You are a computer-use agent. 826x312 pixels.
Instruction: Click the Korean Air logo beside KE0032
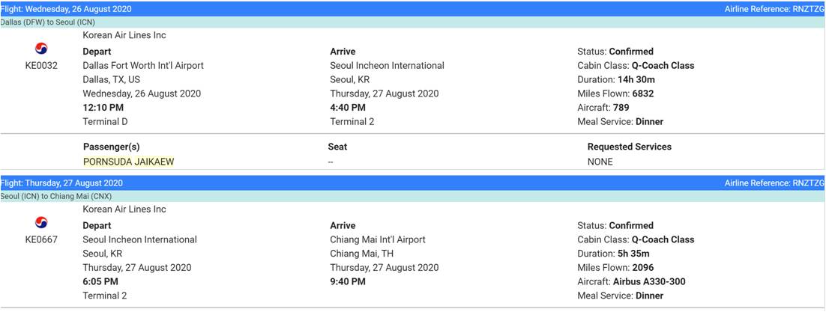(41, 49)
